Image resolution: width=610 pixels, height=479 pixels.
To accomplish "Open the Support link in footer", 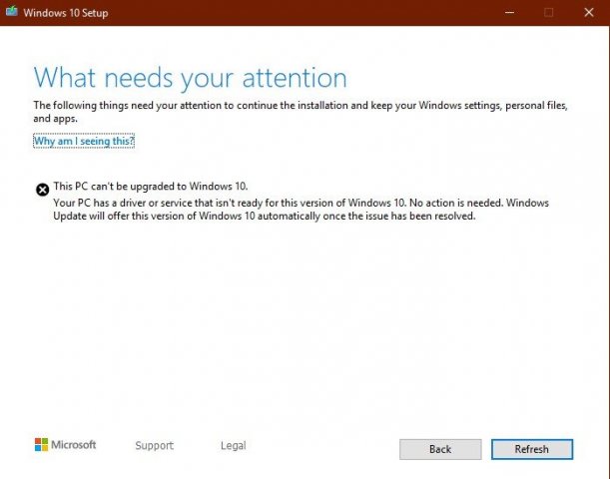I will (154, 446).
